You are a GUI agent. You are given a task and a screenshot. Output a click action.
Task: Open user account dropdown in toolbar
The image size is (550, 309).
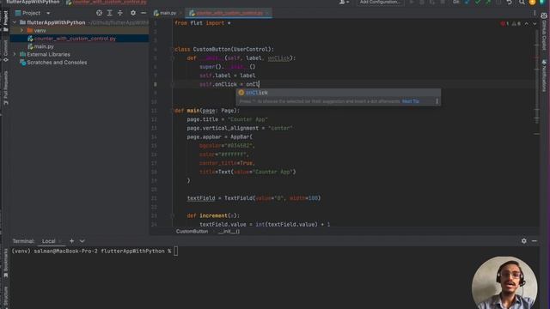(344, 2)
